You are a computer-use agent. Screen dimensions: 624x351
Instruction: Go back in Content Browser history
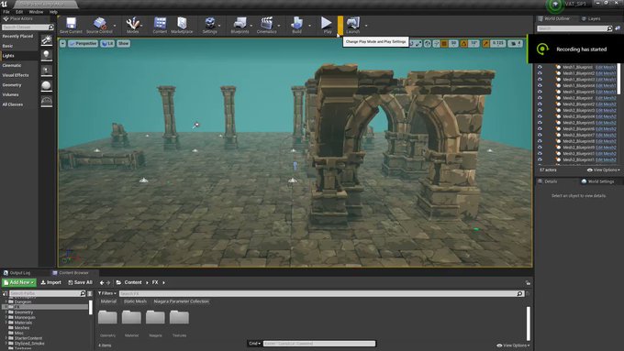tap(102, 282)
